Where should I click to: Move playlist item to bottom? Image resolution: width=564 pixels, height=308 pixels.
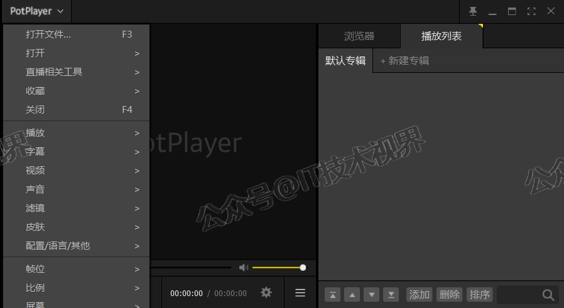(x=391, y=295)
